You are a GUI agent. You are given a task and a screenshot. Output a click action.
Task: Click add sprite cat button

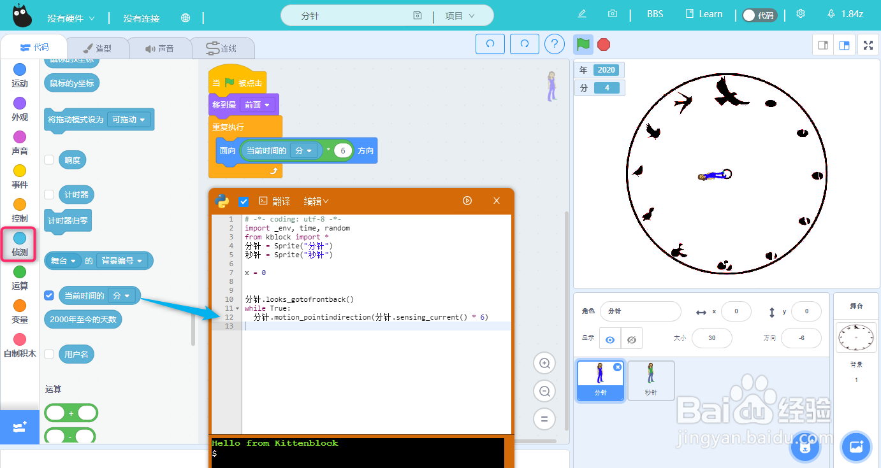[805, 446]
